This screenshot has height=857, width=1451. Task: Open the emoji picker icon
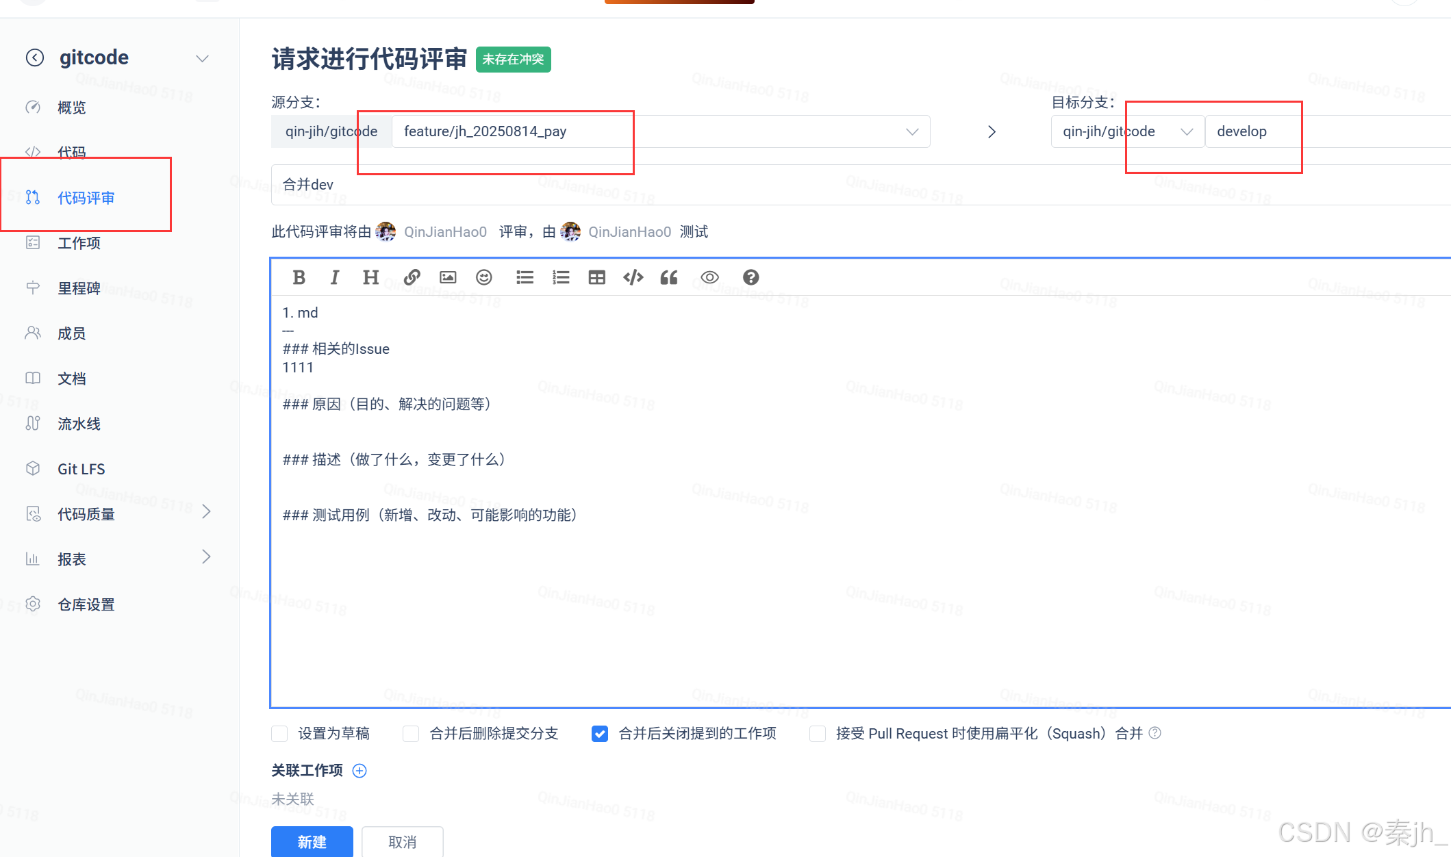484,277
